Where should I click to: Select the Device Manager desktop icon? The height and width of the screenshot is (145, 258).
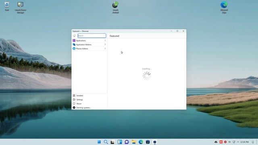pyautogui.click(x=21, y=7)
